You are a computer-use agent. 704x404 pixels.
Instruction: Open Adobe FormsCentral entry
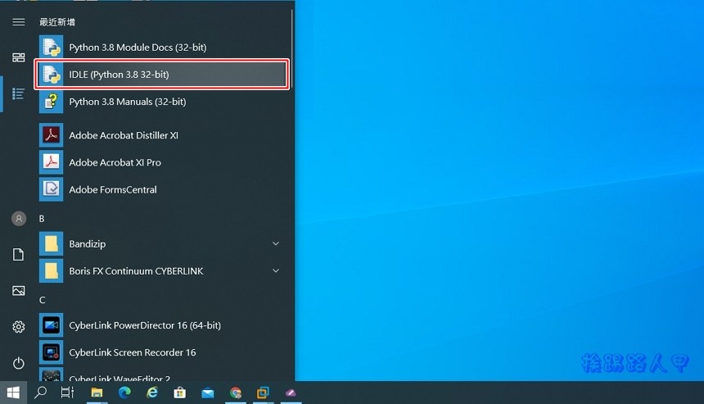tap(162, 189)
